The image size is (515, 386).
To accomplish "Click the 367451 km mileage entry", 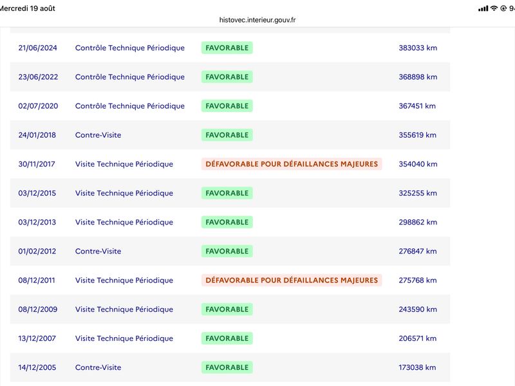I will point(417,106).
